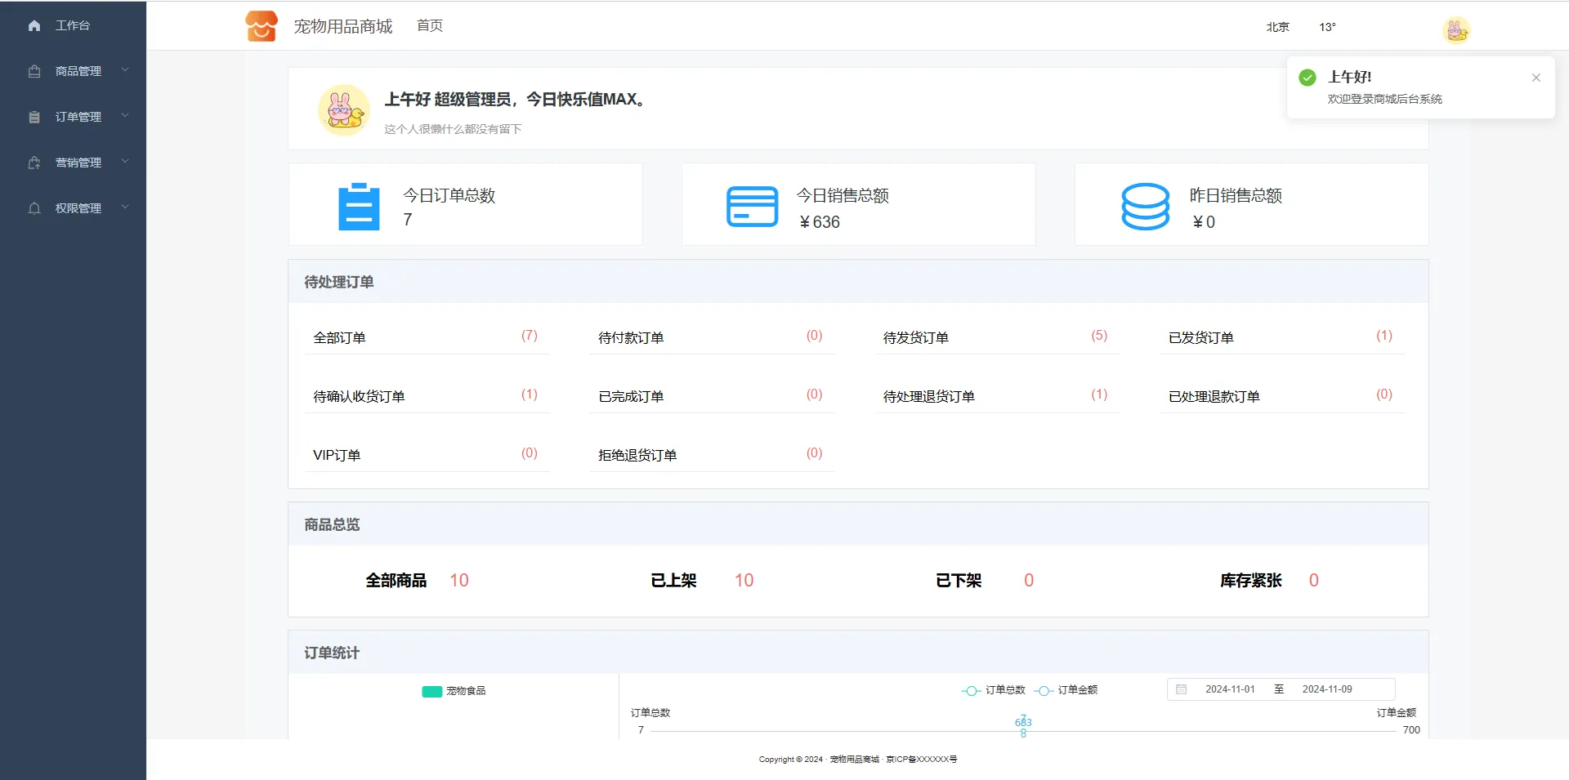Click the credit card sales icon

(752, 207)
